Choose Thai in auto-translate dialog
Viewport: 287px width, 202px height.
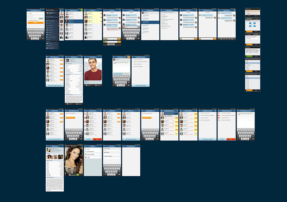point(253,63)
